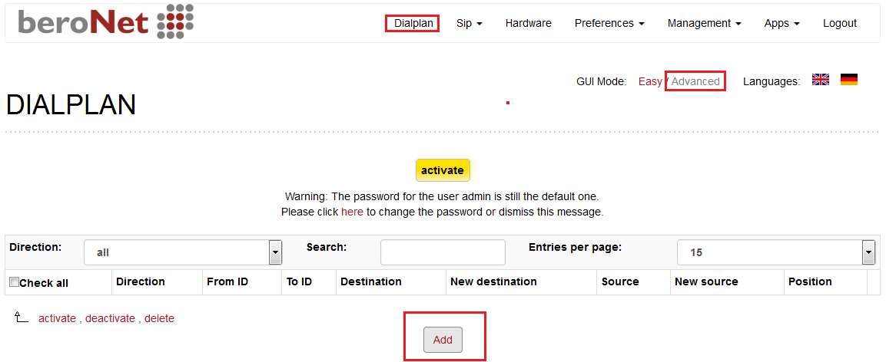Expand Entries per page dropdown
Screen dimensions: 886x362
[x=776, y=252]
